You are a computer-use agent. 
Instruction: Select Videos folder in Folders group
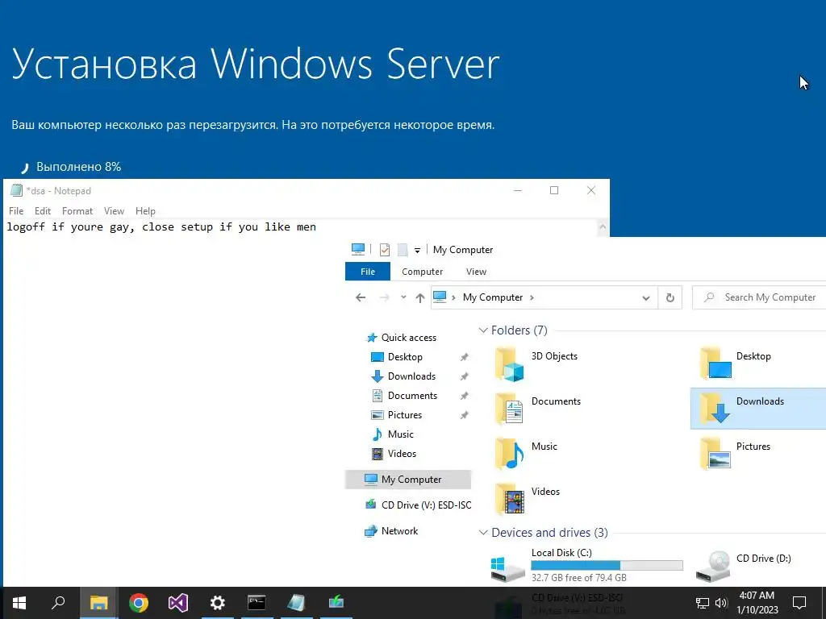pos(528,498)
